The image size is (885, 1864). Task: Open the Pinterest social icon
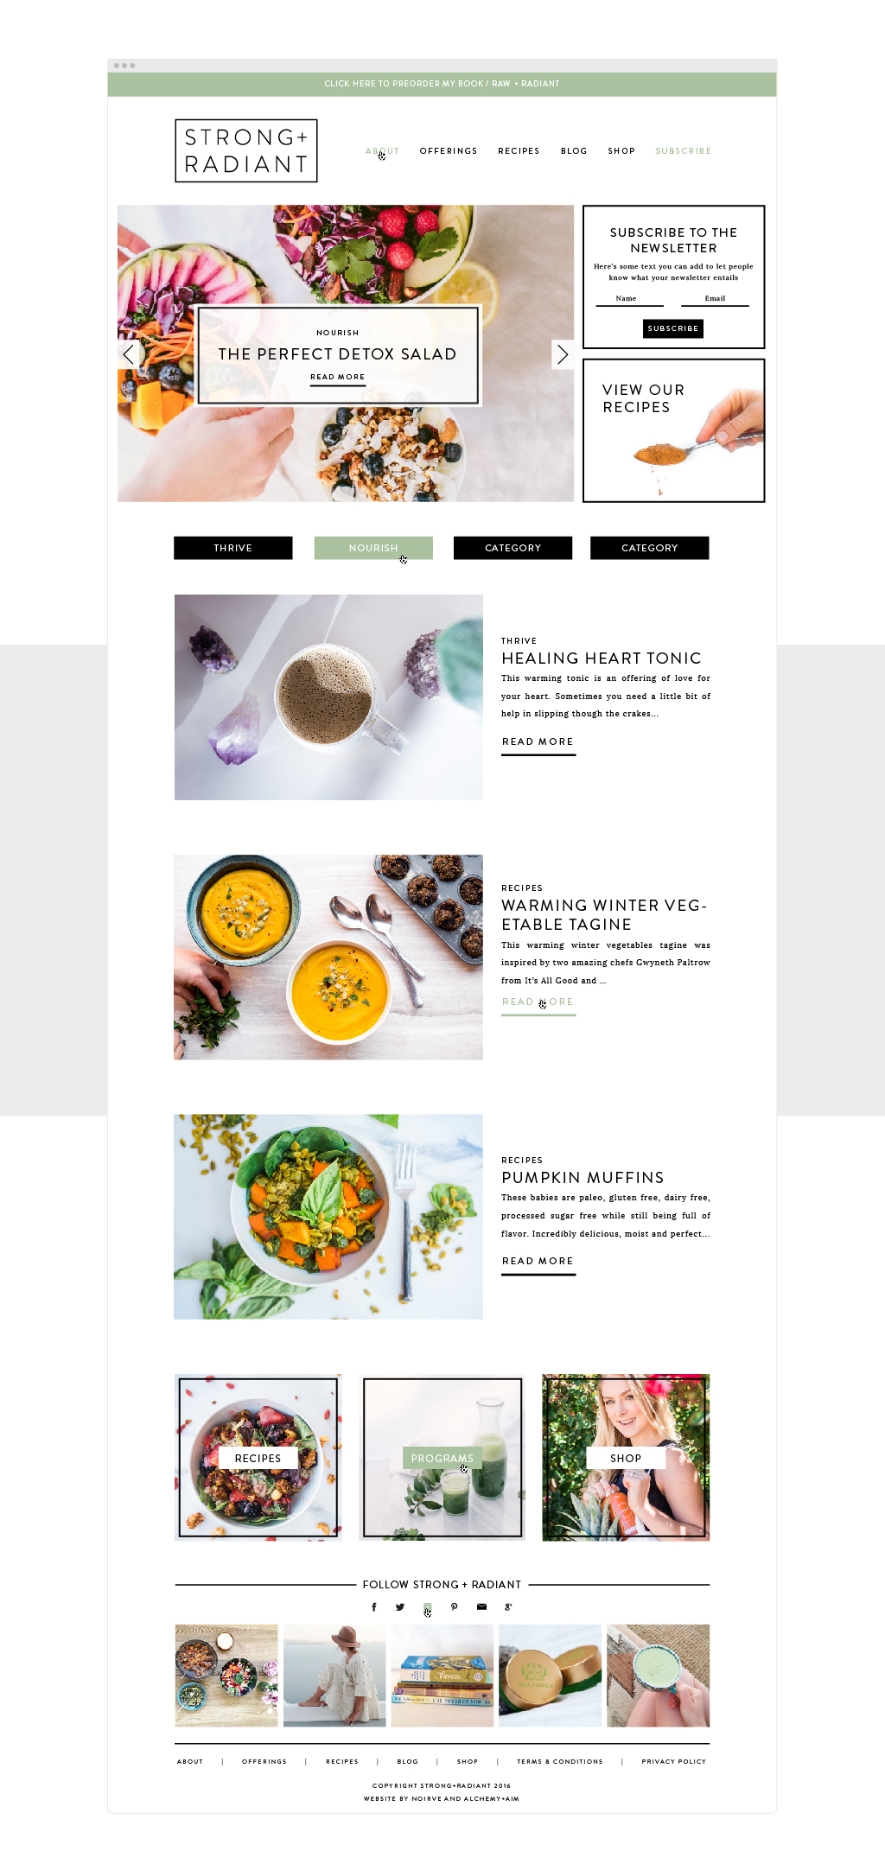pyautogui.click(x=454, y=1607)
